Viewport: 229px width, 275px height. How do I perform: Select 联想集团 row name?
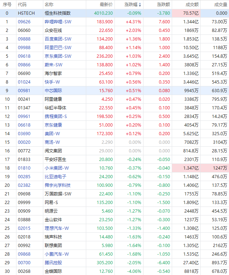click(x=53, y=245)
